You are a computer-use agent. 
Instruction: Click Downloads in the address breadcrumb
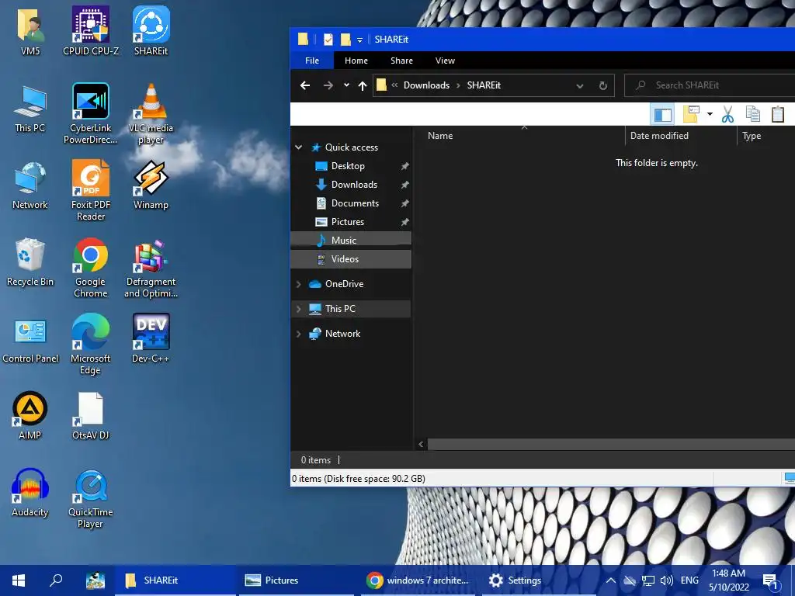pyautogui.click(x=426, y=85)
